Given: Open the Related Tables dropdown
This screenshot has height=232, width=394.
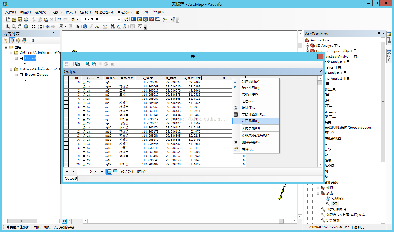Looking at the screenshot, I should (x=79, y=64).
